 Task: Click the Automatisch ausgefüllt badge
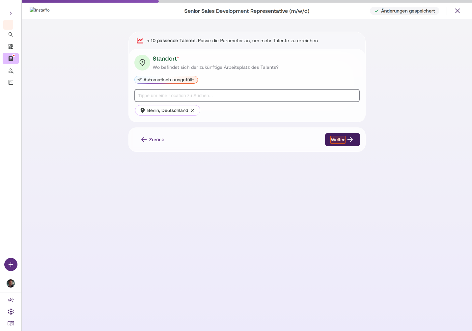166,80
